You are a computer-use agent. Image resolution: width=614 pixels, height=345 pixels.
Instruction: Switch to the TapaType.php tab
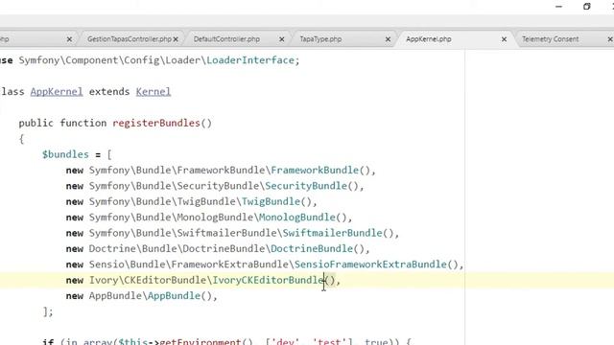click(320, 39)
